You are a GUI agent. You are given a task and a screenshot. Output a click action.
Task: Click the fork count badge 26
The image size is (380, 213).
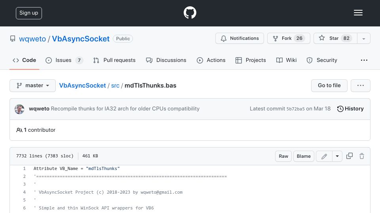pyautogui.click(x=299, y=38)
